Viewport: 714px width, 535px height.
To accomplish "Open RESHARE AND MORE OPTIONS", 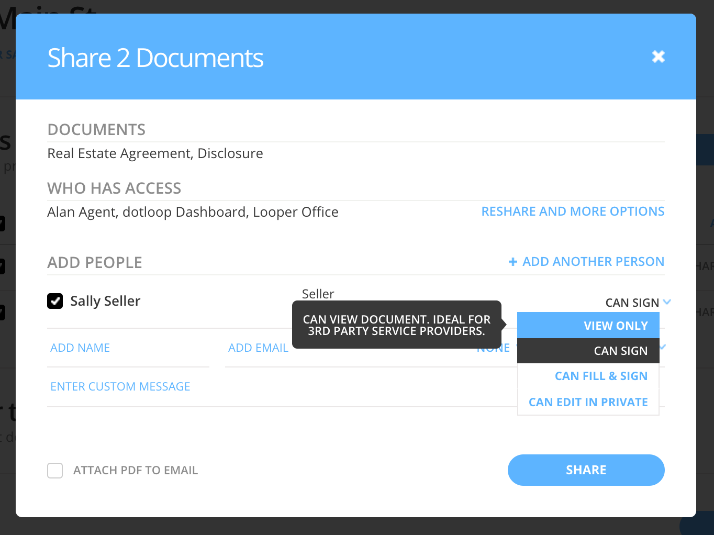I will pyautogui.click(x=573, y=211).
